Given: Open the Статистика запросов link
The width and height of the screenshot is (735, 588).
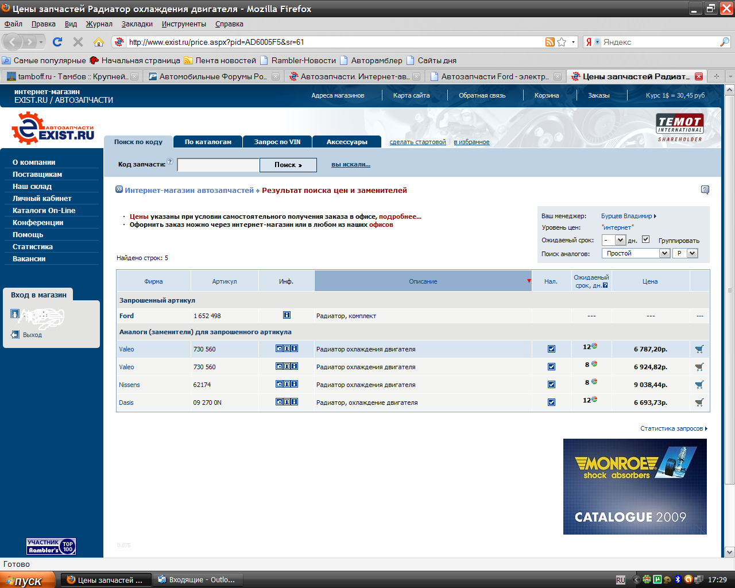Looking at the screenshot, I should (x=673, y=428).
